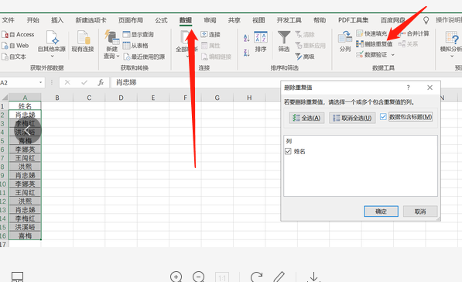Open the PDF工具集 tab
462x282 pixels.
tap(354, 20)
